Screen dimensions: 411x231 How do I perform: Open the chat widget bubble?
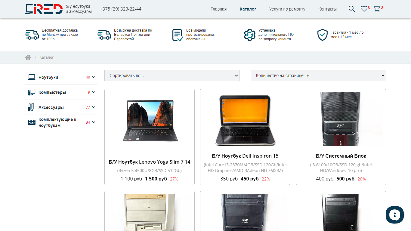395,215
